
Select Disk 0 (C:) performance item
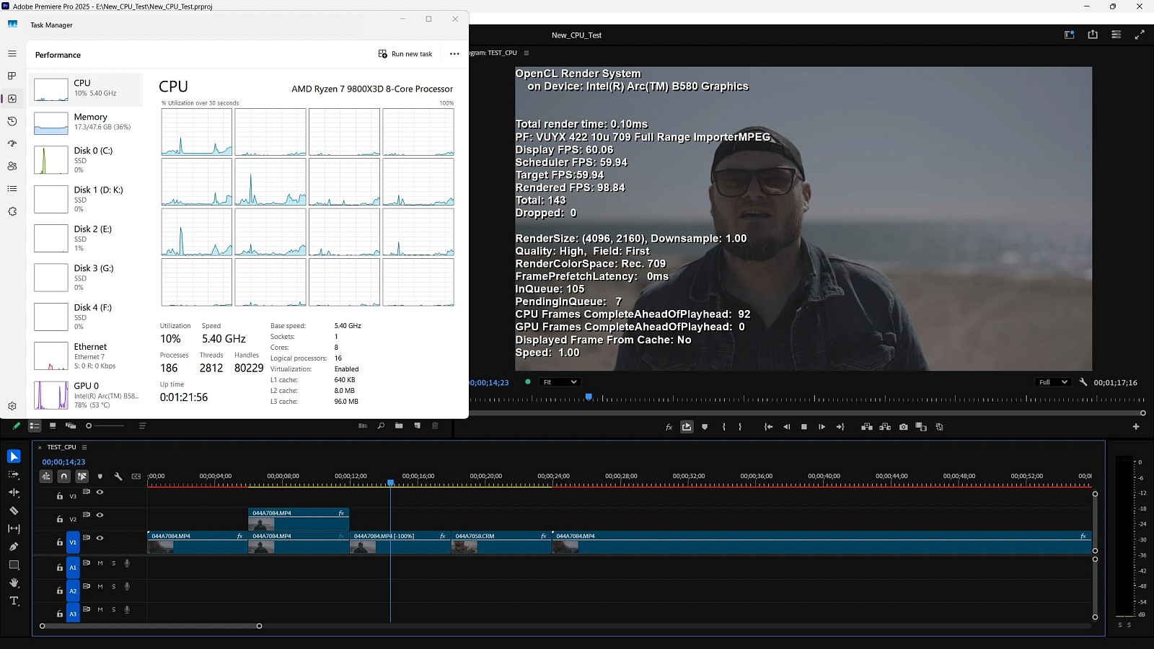tap(86, 160)
